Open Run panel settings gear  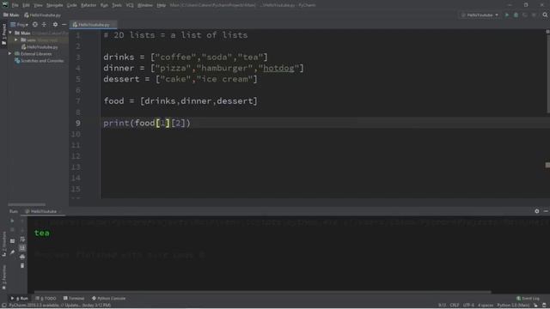point(536,211)
